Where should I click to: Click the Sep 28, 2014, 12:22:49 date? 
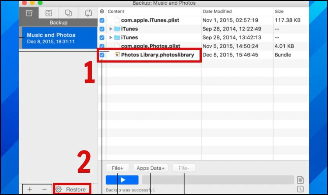(x=232, y=29)
